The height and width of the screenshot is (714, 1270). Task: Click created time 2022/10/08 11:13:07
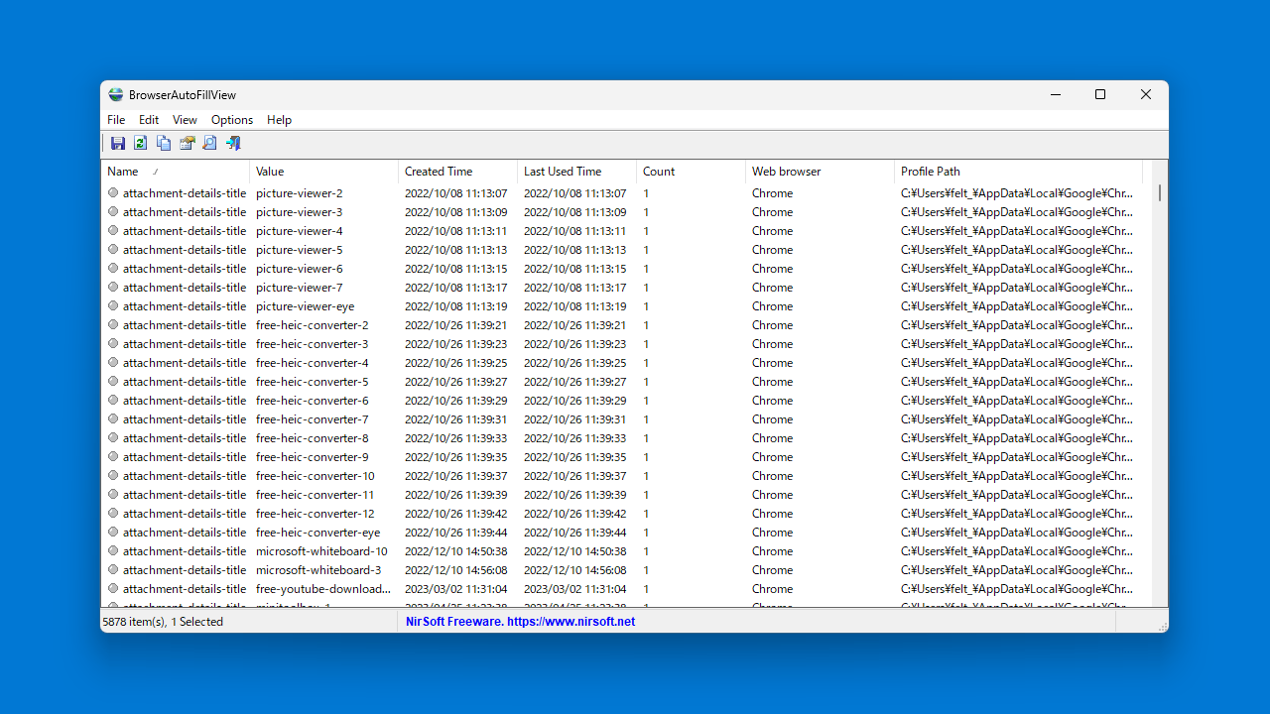pyautogui.click(x=455, y=193)
